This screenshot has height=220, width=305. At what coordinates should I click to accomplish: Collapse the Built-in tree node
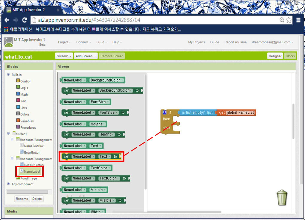pyautogui.click(x=8, y=75)
